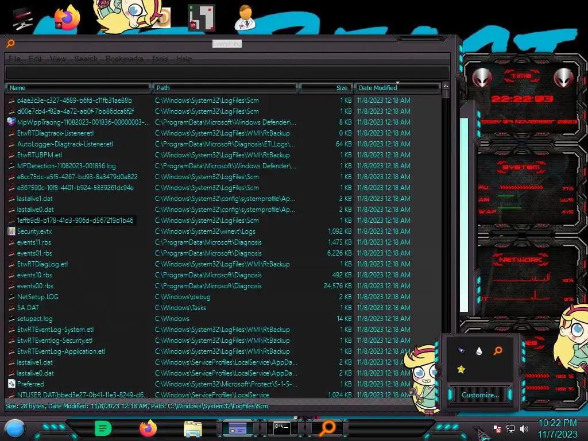Click the Security.evtx file icon
The image size is (588, 441).
(x=11, y=231)
